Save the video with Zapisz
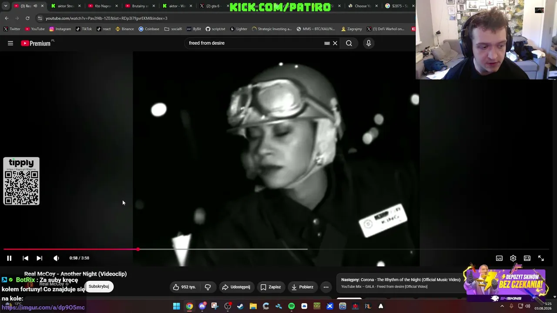This screenshot has height=313, width=557. coord(271,287)
